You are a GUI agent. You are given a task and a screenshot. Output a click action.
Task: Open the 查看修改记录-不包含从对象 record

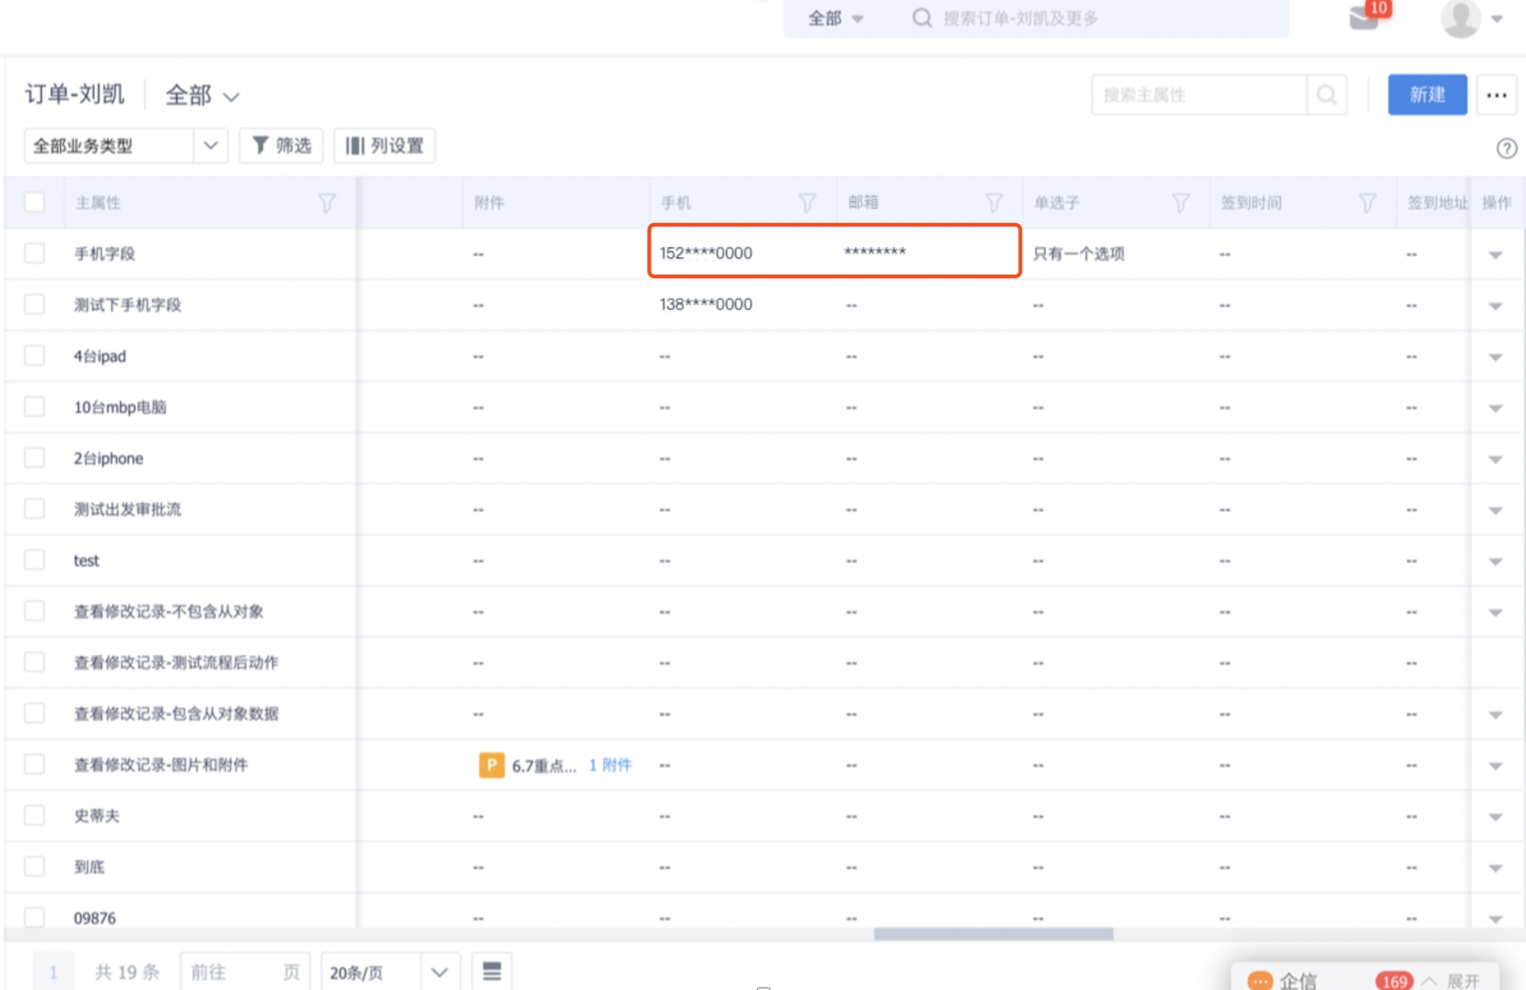pyautogui.click(x=168, y=611)
